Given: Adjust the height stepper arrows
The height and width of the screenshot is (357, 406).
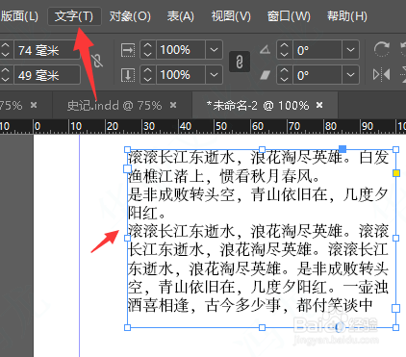Looking at the screenshot, I should click(x=6, y=75).
